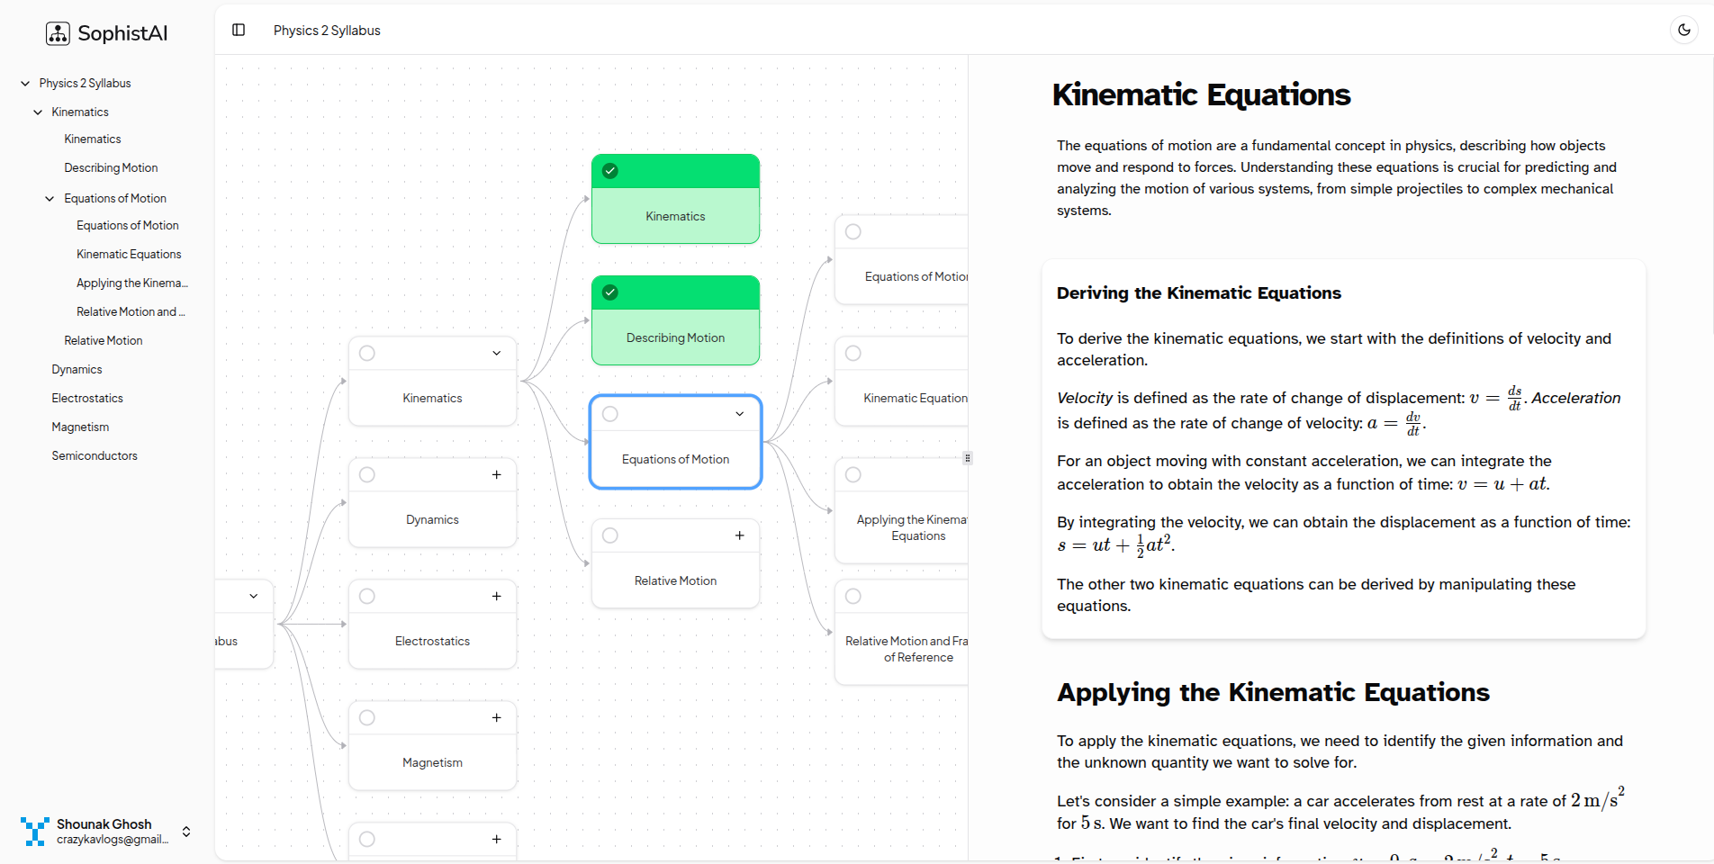Mark the Kinematic Equations node circle complete

pos(853,353)
